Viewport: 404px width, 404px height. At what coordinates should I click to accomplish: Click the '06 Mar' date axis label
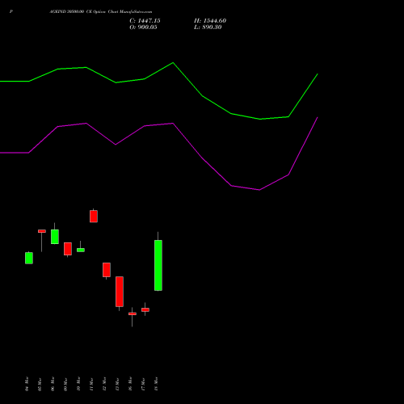click(x=53, y=384)
